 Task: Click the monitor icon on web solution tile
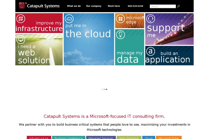tap(21, 40)
